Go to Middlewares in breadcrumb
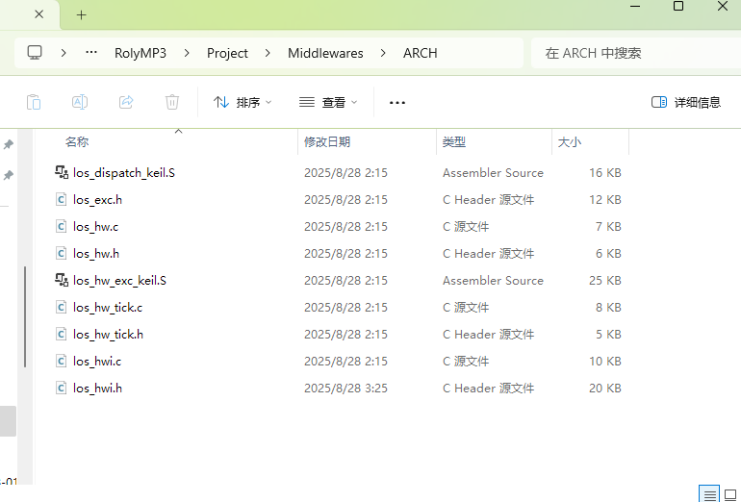Image resolution: width=741 pixels, height=502 pixels. point(325,53)
